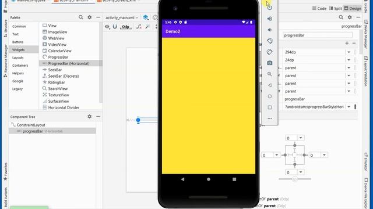
Task: Toggle the autoconnect magnet icon
Action: tap(115, 27)
